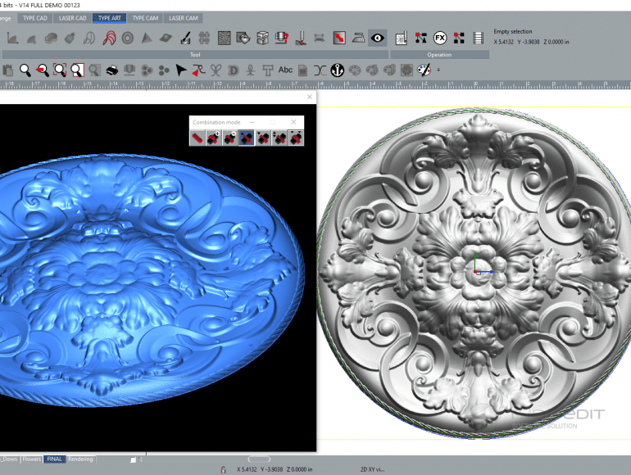This screenshot has height=475, width=631.
Task: Open the LASER CAD tab
Action: pos(73,18)
